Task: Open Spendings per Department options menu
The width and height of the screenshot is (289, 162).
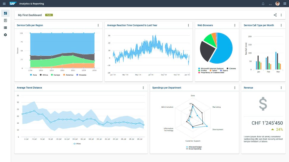Action: pos(235,88)
